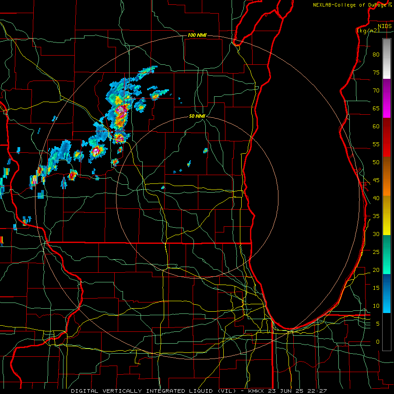The height and width of the screenshot is (394, 394).
Task: Click the NEXLAB-College of DuPage title text
Action: click(x=350, y=5)
